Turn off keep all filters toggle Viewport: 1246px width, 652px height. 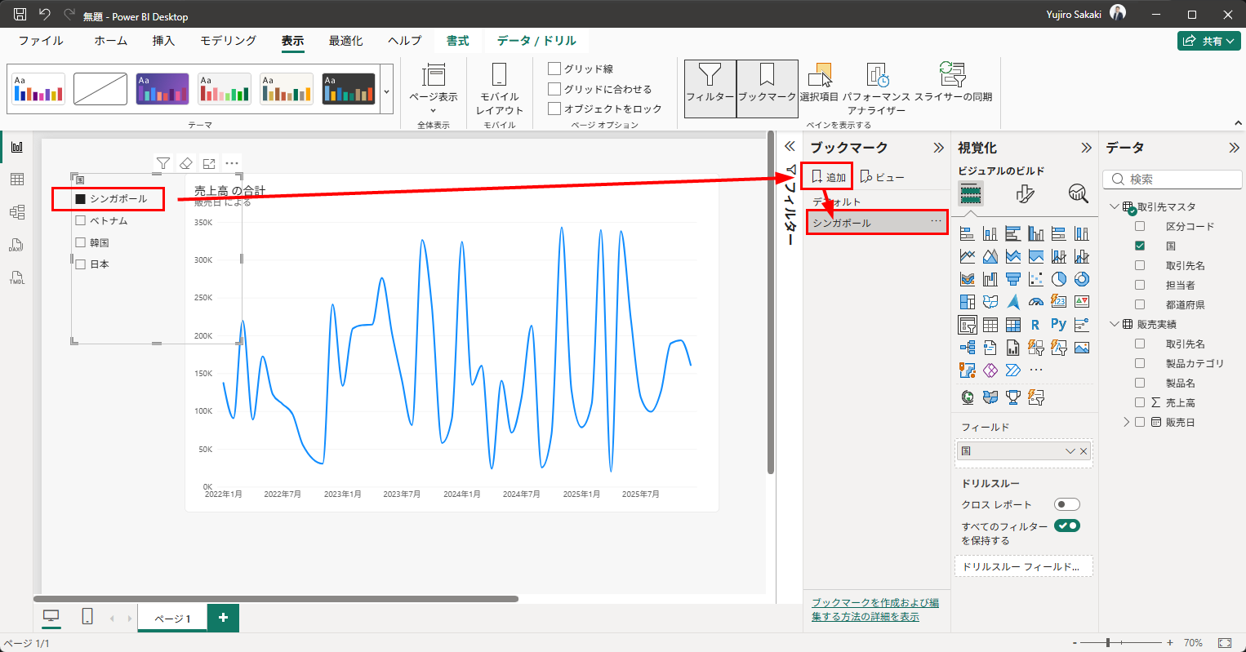pos(1067,526)
